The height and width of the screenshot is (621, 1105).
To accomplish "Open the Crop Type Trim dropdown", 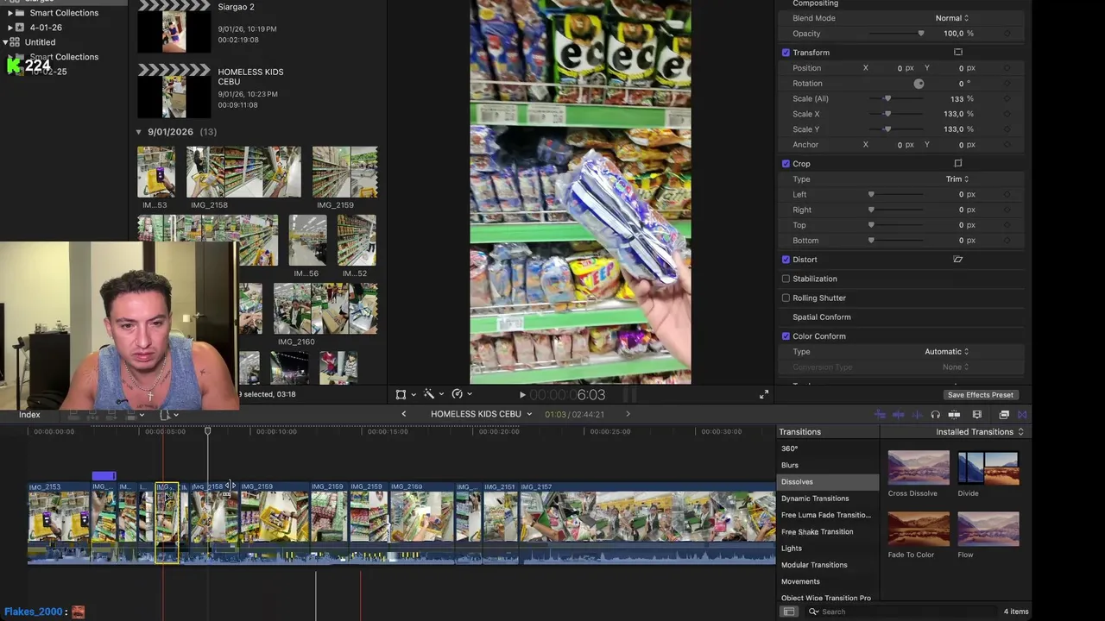I will pyautogui.click(x=957, y=179).
